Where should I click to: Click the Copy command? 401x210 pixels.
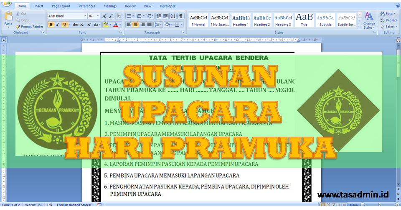pyautogui.click(x=22, y=20)
